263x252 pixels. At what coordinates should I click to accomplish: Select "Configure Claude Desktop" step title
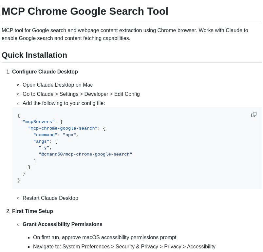click(45, 72)
